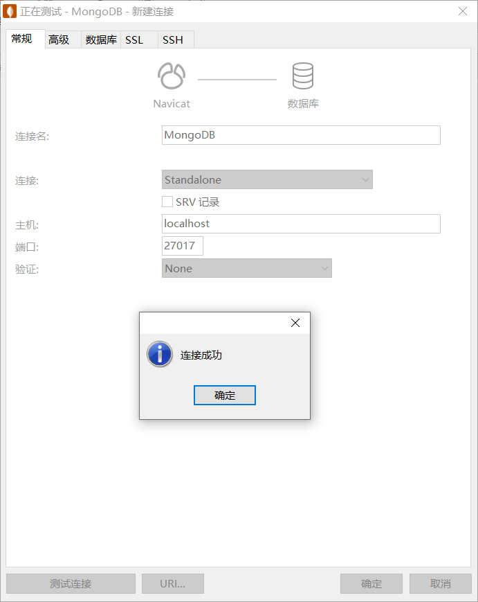This screenshot has width=478, height=602.
Task: Click the database cylinder icon
Action: pos(303,76)
